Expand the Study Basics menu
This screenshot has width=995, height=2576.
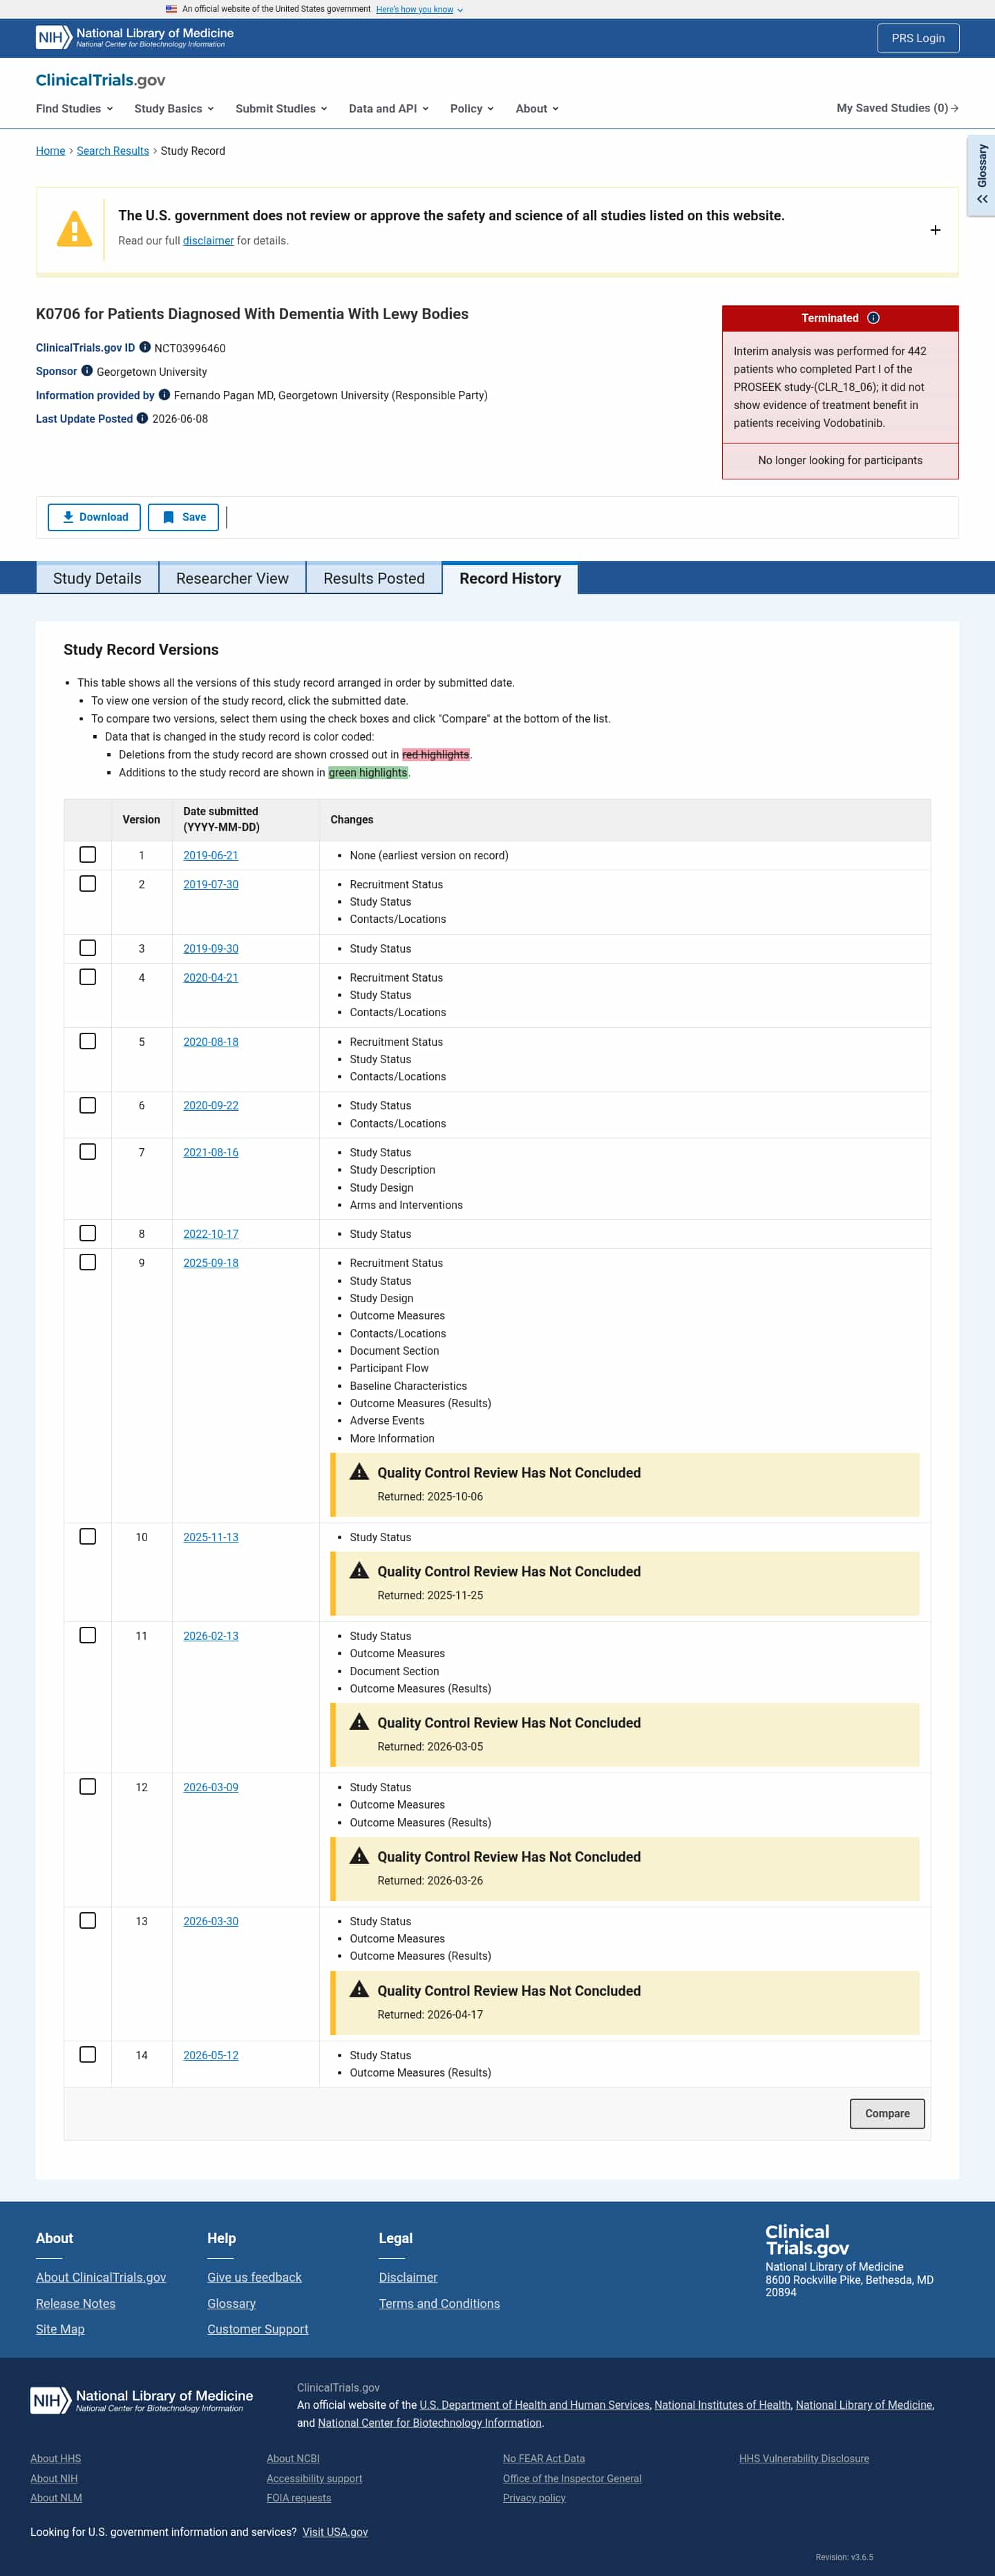pos(174,108)
